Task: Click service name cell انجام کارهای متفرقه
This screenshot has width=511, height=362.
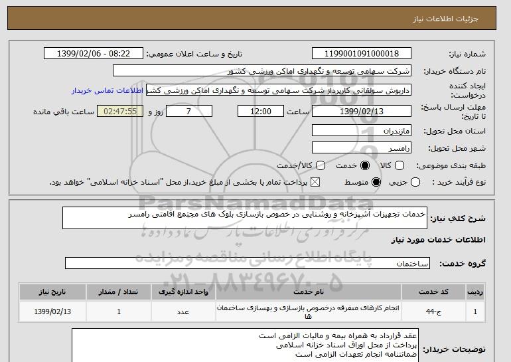Action: [x=309, y=312]
